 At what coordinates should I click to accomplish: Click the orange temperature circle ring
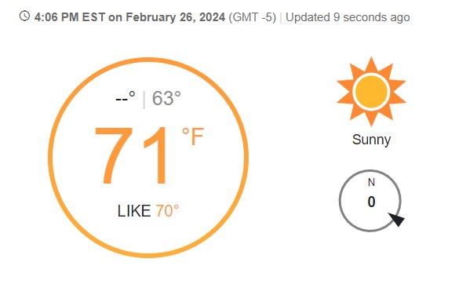point(148,157)
